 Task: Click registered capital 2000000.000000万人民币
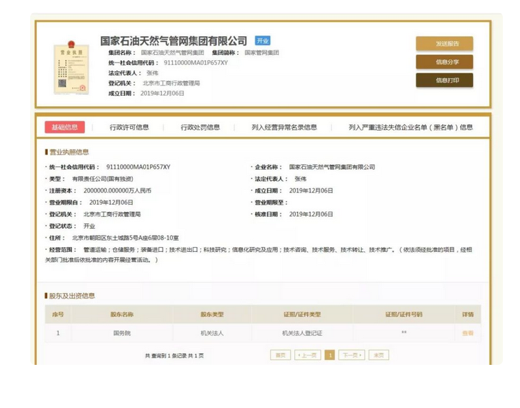click(117, 190)
